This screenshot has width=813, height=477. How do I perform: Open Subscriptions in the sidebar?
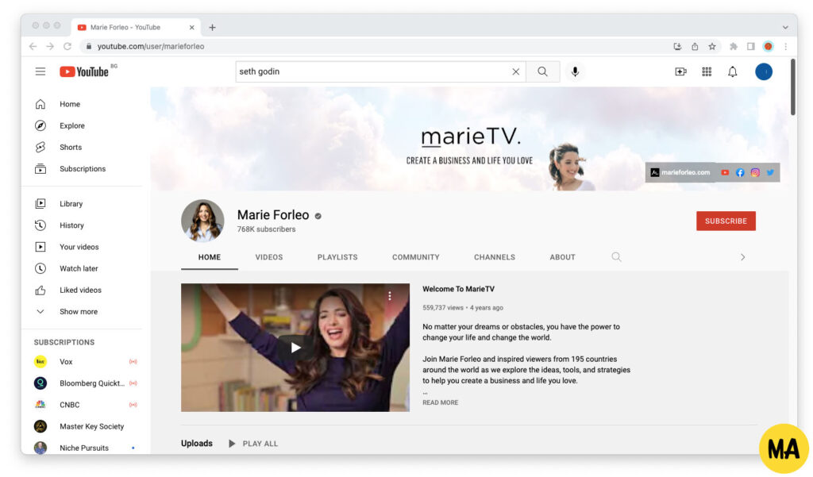click(82, 169)
